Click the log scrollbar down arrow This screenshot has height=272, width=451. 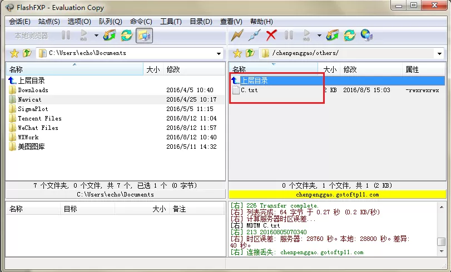tap(442, 251)
